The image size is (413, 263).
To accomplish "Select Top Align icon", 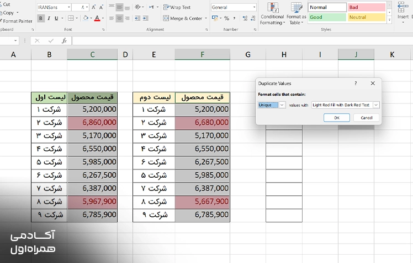I will click(112, 7).
